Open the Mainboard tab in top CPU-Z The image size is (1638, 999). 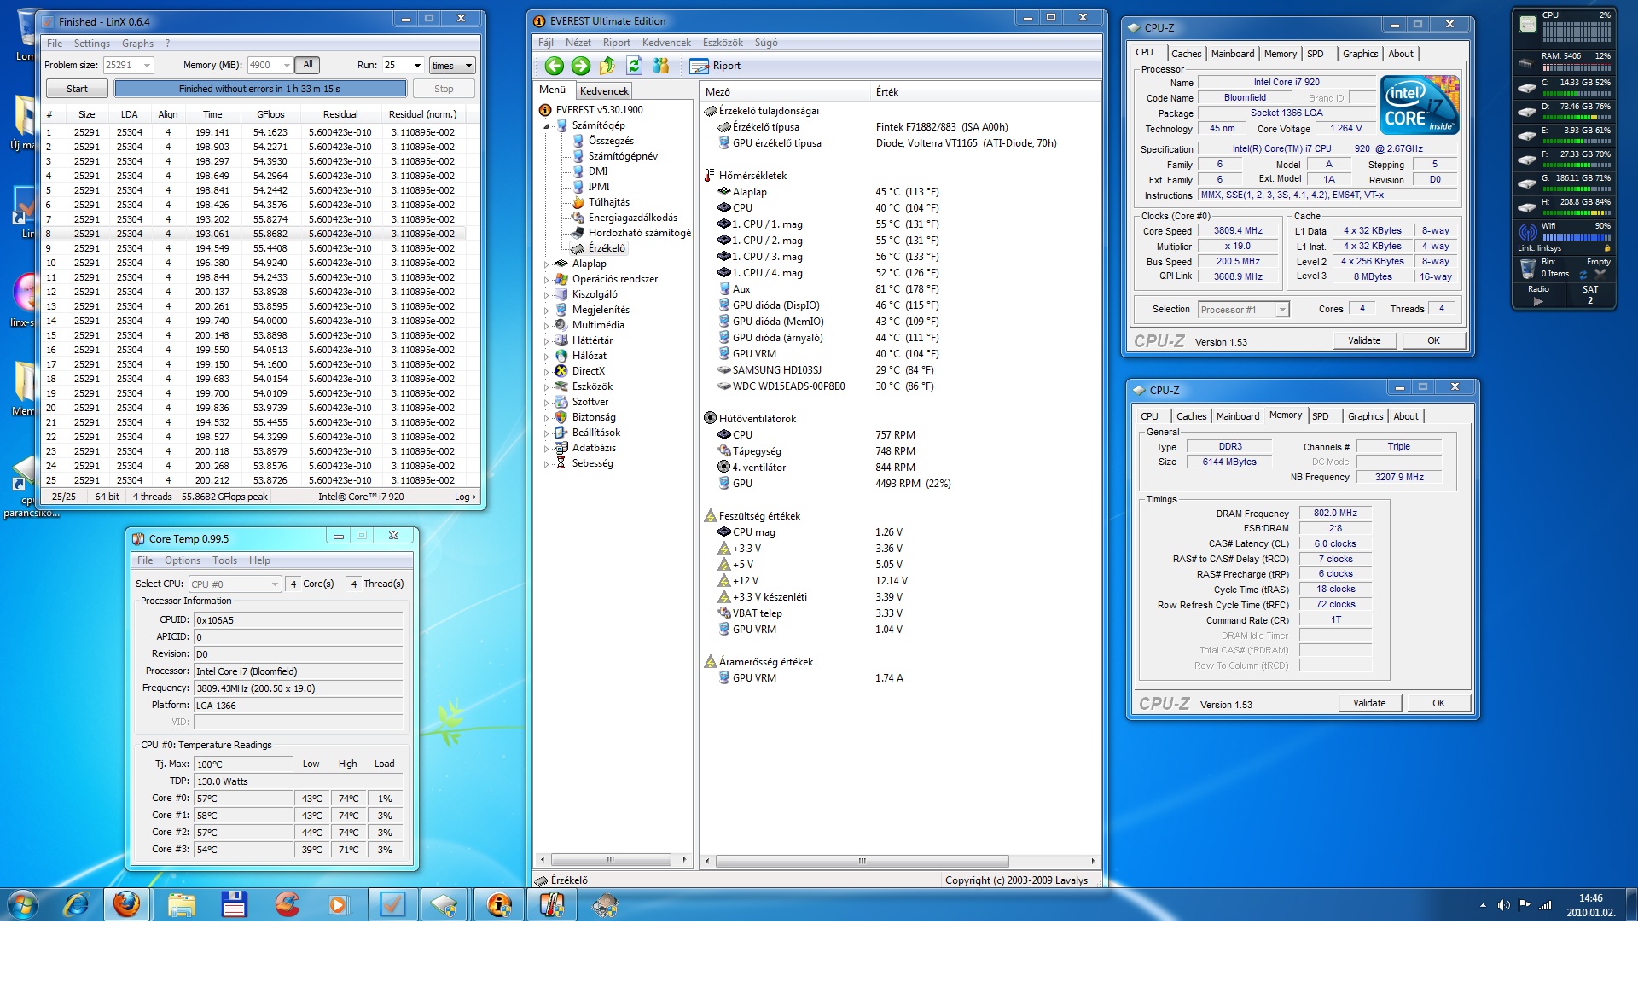[1233, 54]
